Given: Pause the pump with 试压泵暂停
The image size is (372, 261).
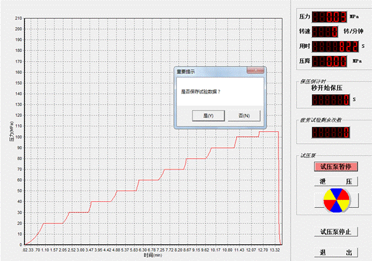Looking at the screenshot, I should point(336,167).
